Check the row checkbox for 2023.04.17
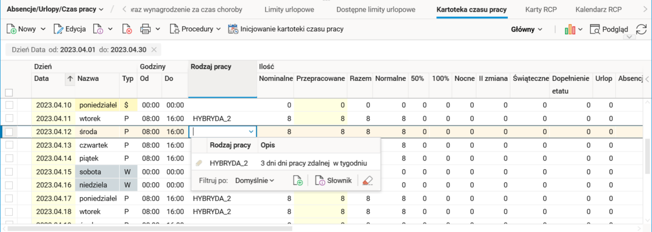Screen dimensions: 652x232 coord(9,199)
